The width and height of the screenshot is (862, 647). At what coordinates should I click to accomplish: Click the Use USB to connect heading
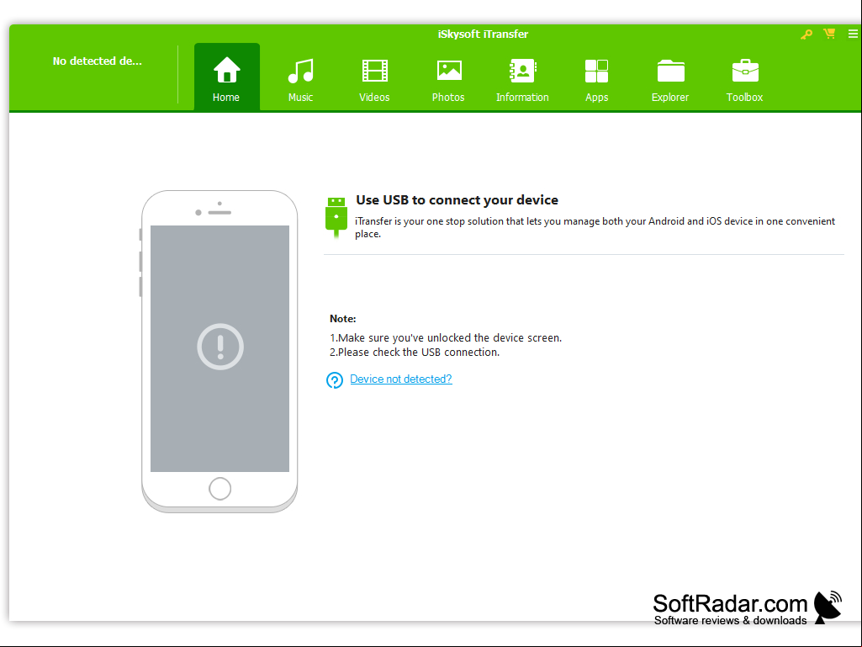(x=457, y=199)
